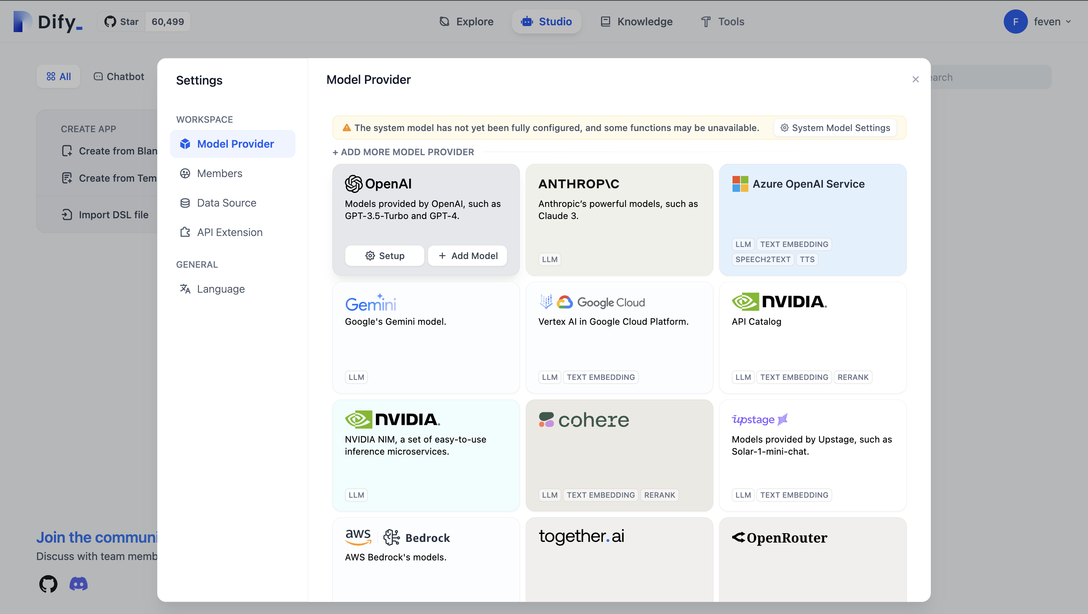Open Language settings section
Image resolution: width=1088 pixels, height=614 pixels.
point(233,289)
